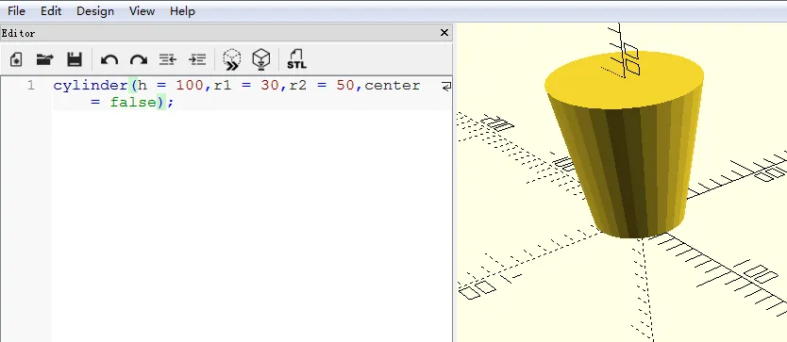This screenshot has width=787, height=342.
Task: Click the blank editor area below the code
Action: point(251,226)
